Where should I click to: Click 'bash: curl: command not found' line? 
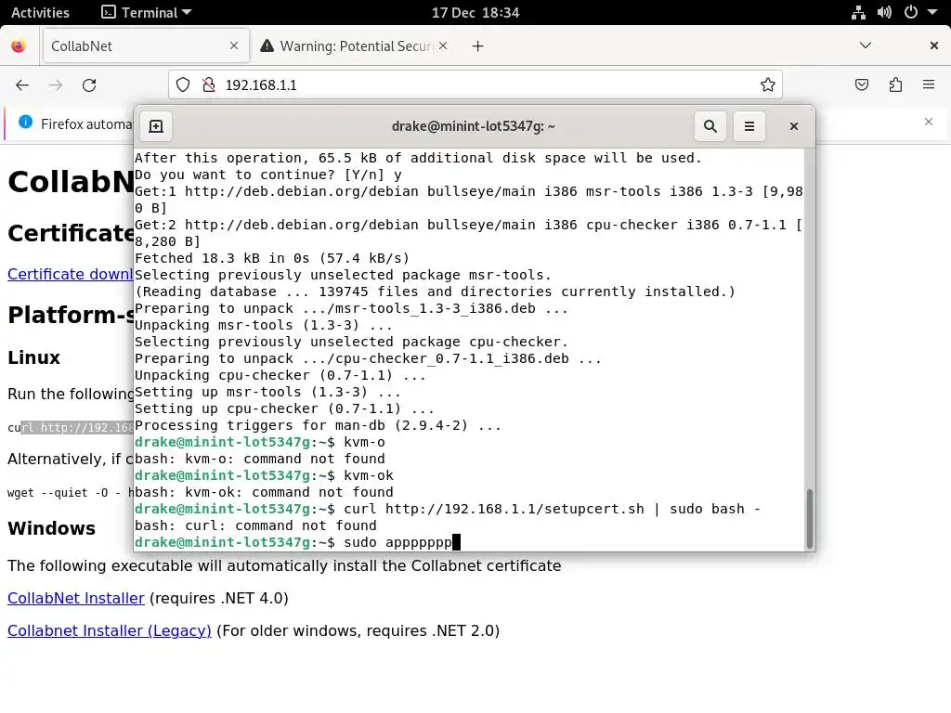tap(255, 525)
